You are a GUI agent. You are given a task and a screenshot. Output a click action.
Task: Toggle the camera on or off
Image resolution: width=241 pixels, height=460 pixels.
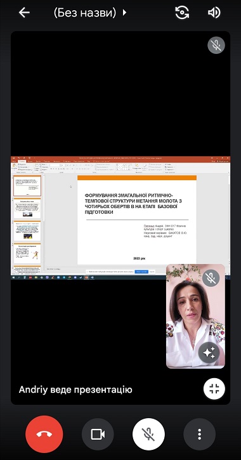click(x=98, y=434)
